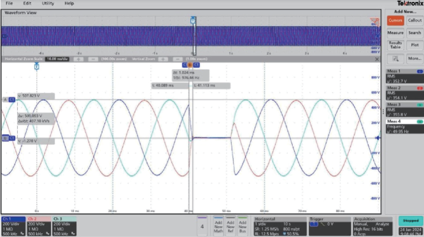Click the Add New... heading
Screen dimensions: 424x237
click(x=405, y=11)
